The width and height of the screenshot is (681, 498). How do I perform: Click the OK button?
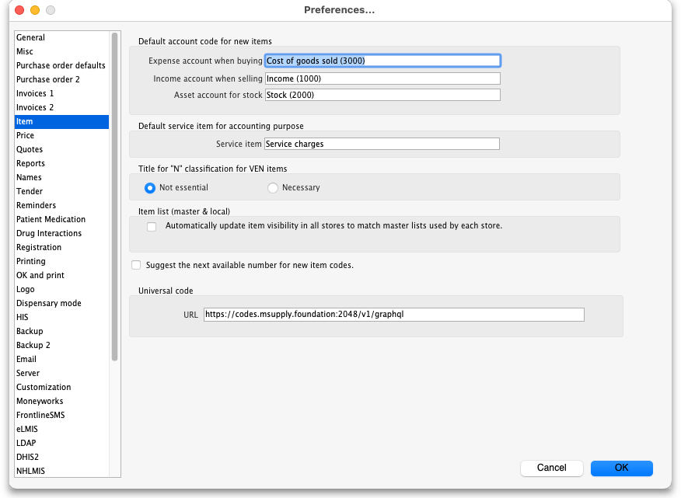pyautogui.click(x=621, y=468)
